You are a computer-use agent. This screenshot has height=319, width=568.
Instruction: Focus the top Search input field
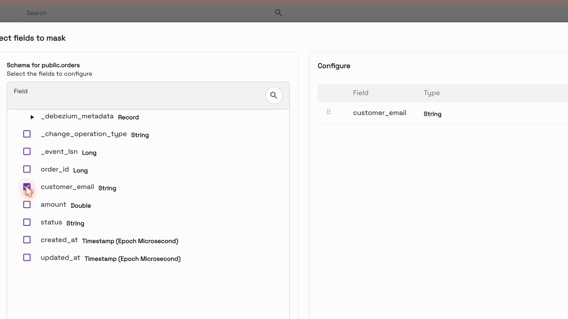point(155,13)
